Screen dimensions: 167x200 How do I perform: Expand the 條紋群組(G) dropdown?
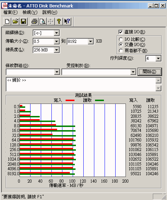(57, 72)
